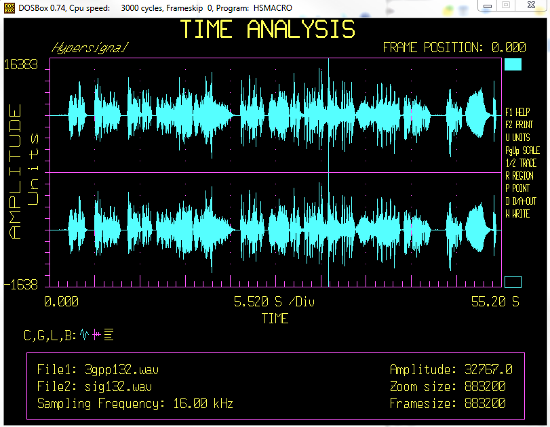The height and width of the screenshot is (427, 550).
Task: Click Zoom size: 883200 value
Action: tap(448, 387)
